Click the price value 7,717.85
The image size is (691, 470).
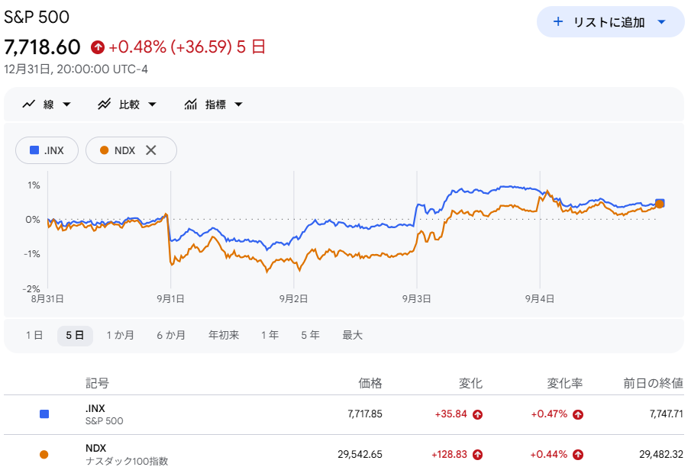(x=365, y=414)
